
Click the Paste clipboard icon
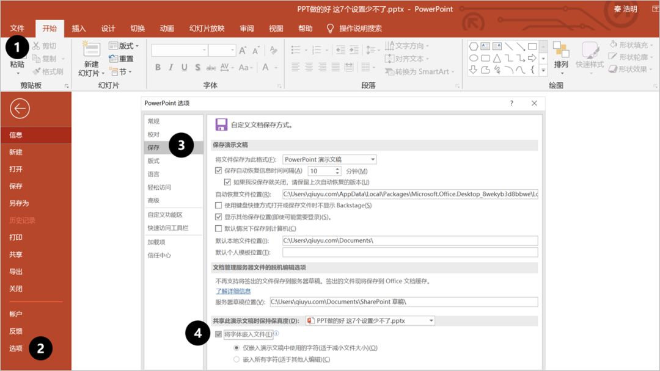17,49
